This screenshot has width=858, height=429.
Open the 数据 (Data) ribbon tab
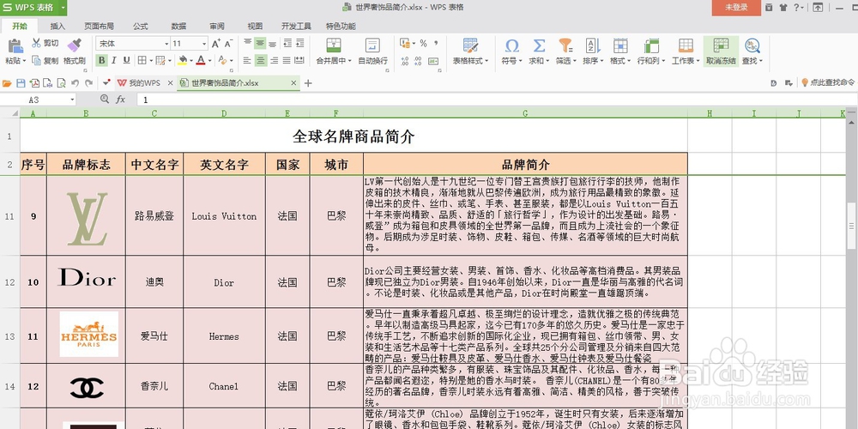pos(179,26)
